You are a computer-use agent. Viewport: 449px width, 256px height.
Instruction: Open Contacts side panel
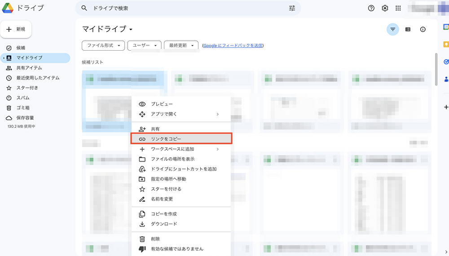(446, 79)
